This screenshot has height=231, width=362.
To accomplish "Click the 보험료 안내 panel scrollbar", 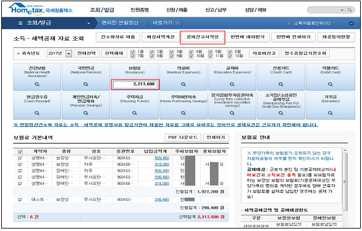I will (345, 180).
